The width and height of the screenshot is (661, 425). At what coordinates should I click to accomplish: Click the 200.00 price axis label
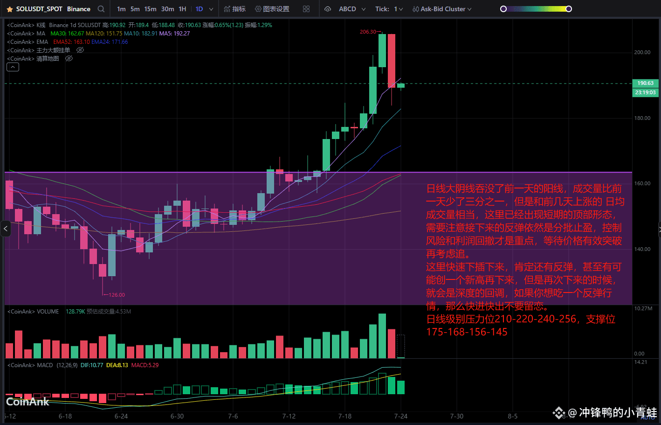click(642, 52)
